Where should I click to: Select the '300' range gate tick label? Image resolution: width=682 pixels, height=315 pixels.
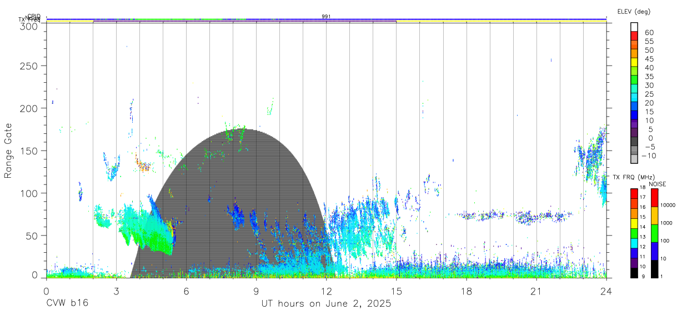(x=28, y=26)
